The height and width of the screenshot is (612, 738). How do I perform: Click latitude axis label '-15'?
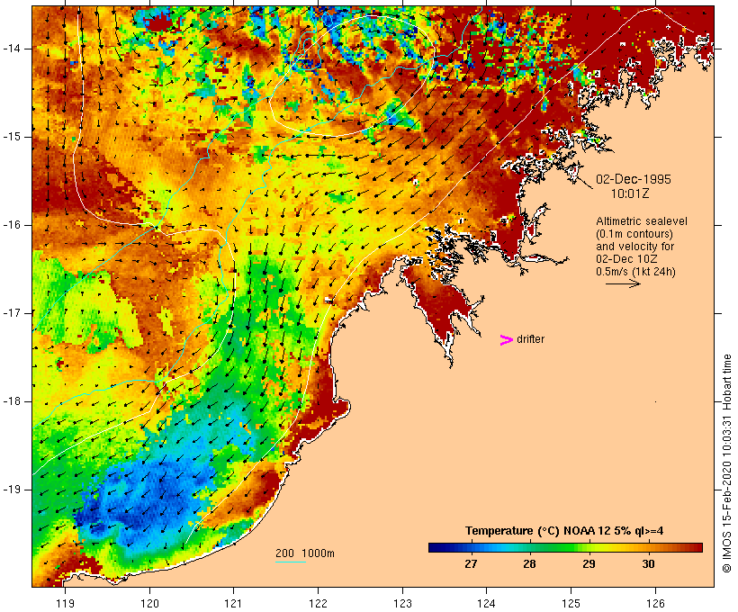(11, 137)
